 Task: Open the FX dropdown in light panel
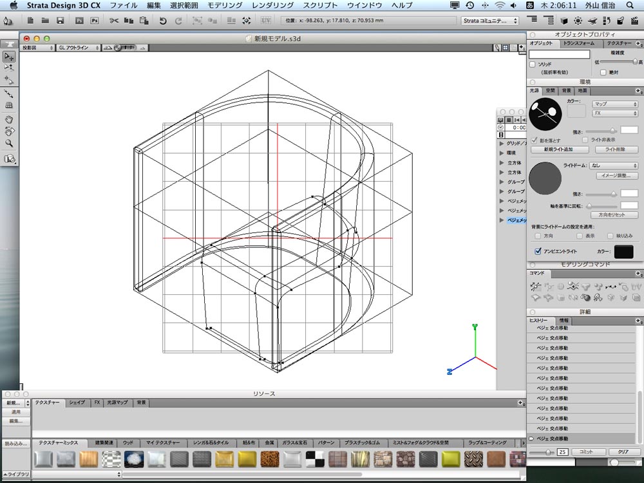click(x=615, y=113)
